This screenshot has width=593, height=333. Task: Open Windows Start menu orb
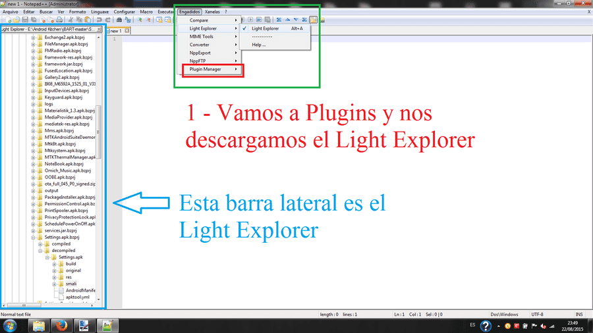coord(9,326)
